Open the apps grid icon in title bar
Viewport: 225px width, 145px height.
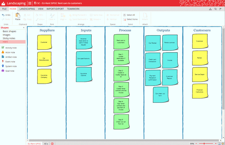click(x=30, y=3)
